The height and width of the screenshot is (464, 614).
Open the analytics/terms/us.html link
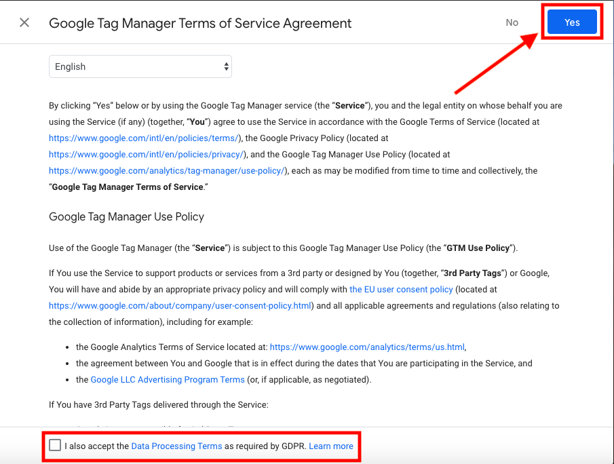point(367,347)
